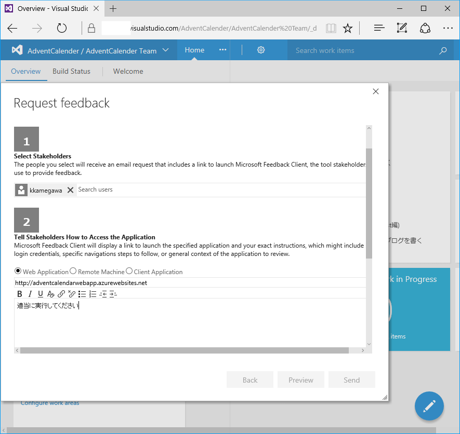This screenshot has width=460, height=434.
Task: Open the Welcome tab
Action: pos(128,71)
